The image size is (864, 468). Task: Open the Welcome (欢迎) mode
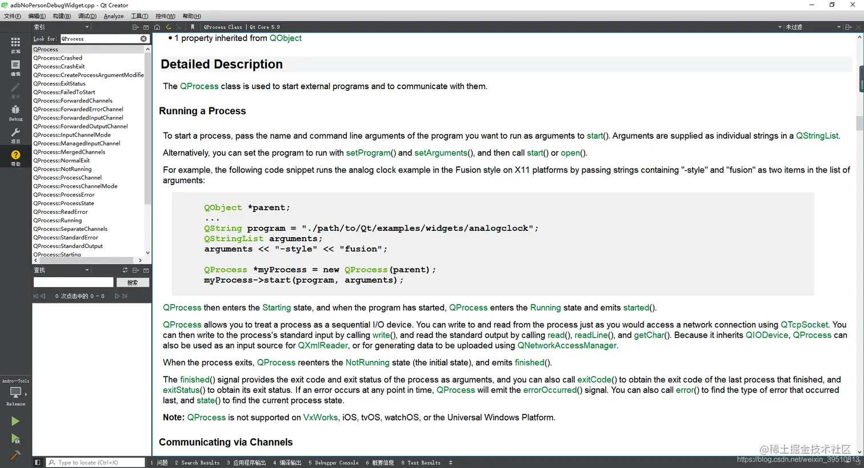(15, 45)
